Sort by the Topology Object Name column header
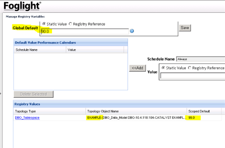Image resolution: width=225 pixels, height=148 pixels. click(136, 111)
